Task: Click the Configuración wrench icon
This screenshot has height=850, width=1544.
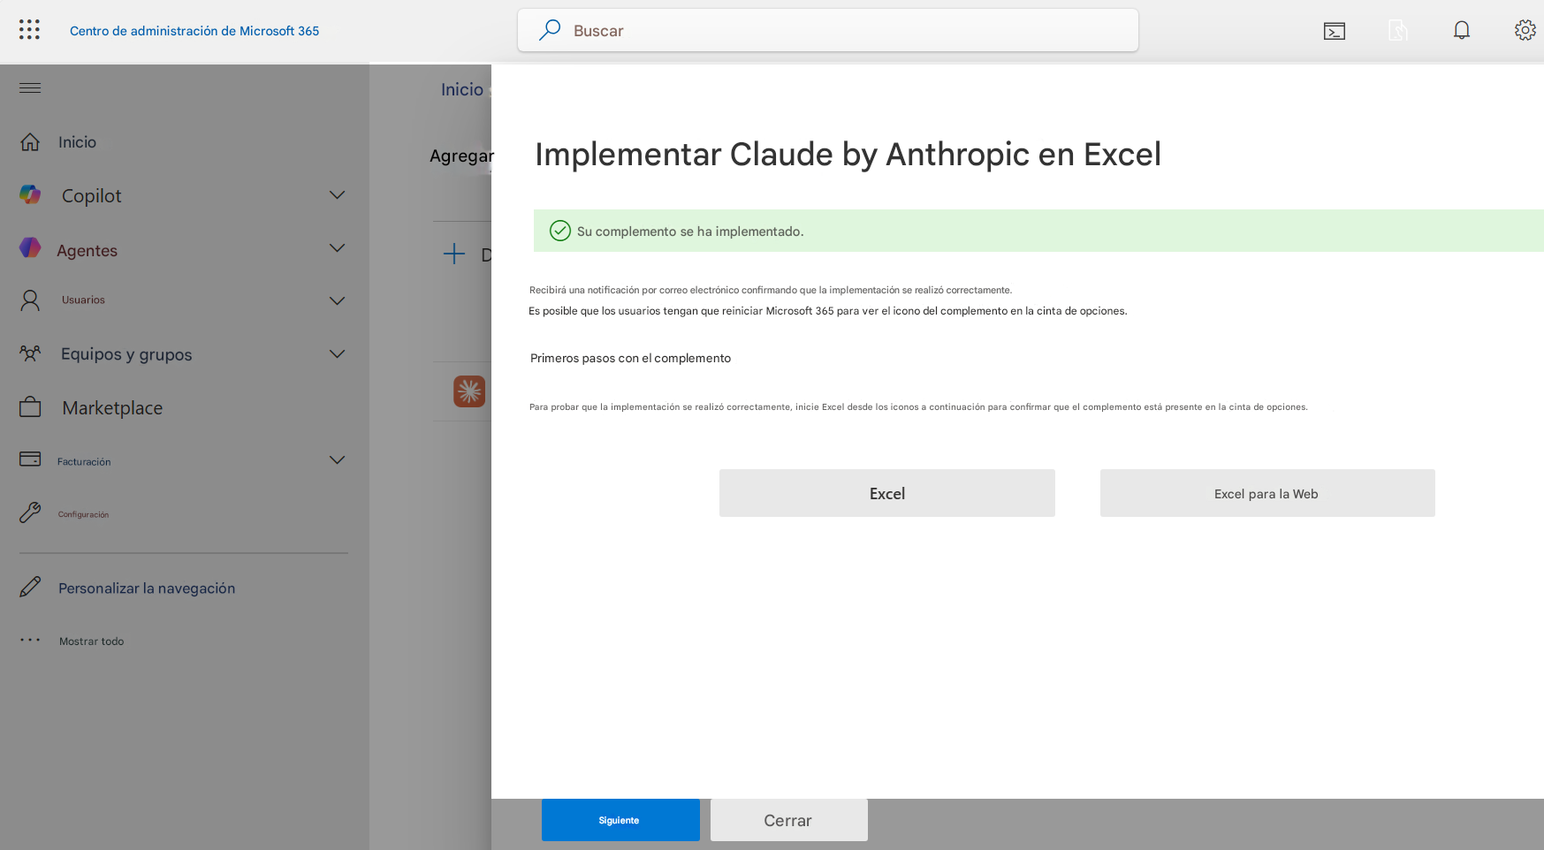Action: click(30, 512)
